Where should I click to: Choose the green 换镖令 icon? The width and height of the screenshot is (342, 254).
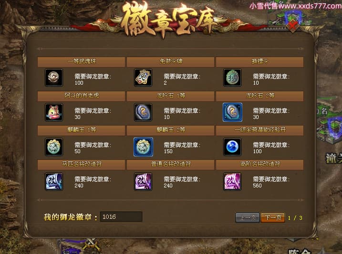click(232, 78)
